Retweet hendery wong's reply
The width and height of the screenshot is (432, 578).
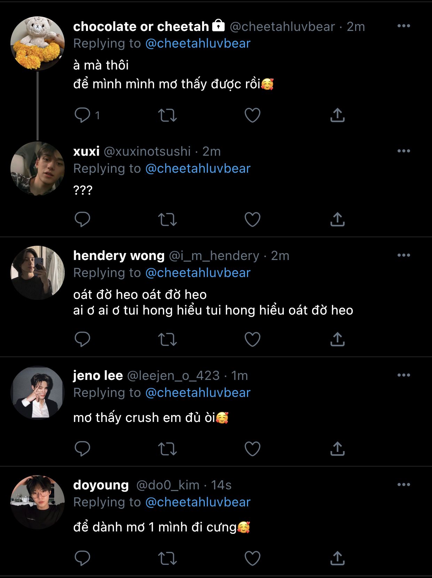tap(167, 339)
